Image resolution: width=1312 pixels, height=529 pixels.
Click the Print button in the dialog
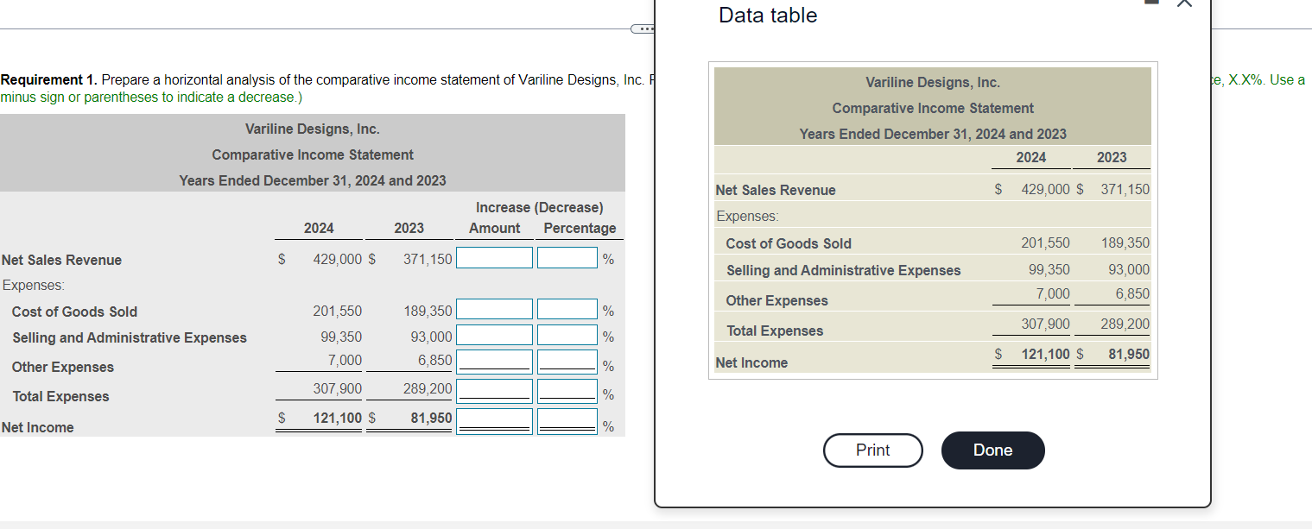click(x=872, y=450)
